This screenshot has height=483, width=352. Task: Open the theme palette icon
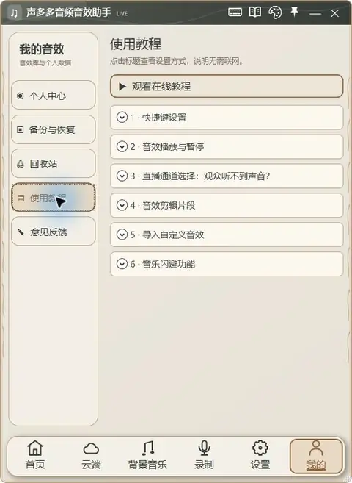(x=275, y=12)
